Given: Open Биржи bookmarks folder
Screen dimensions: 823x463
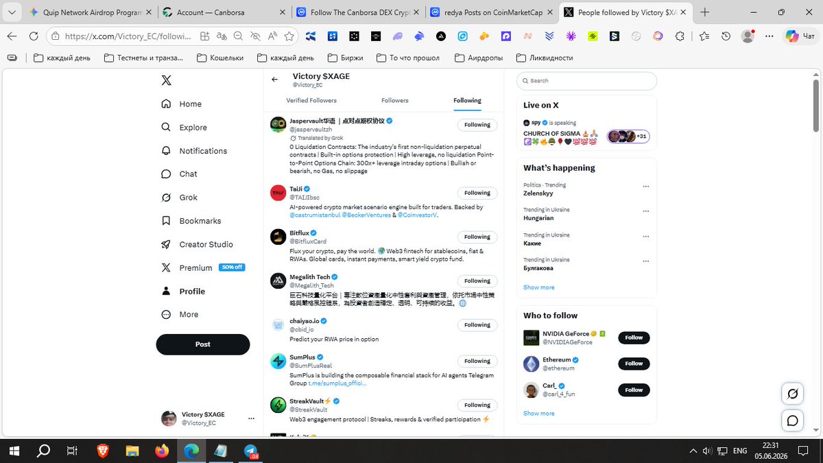Looking at the screenshot, I should tap(346, 58).
